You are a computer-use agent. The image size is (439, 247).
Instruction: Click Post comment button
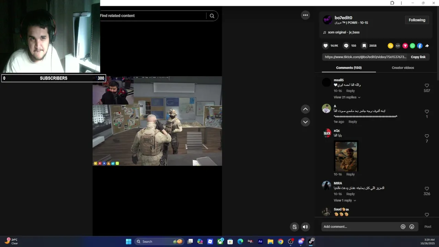428,227
